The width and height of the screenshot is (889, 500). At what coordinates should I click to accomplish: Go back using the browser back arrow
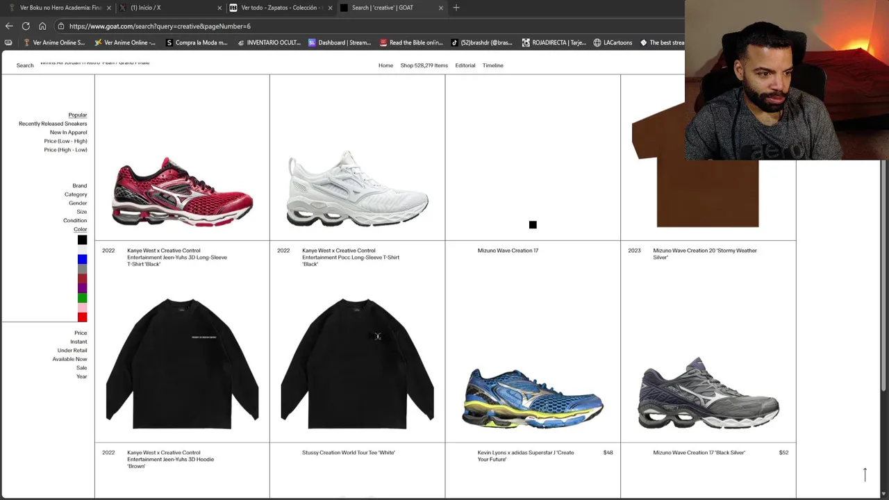[9, 26]
